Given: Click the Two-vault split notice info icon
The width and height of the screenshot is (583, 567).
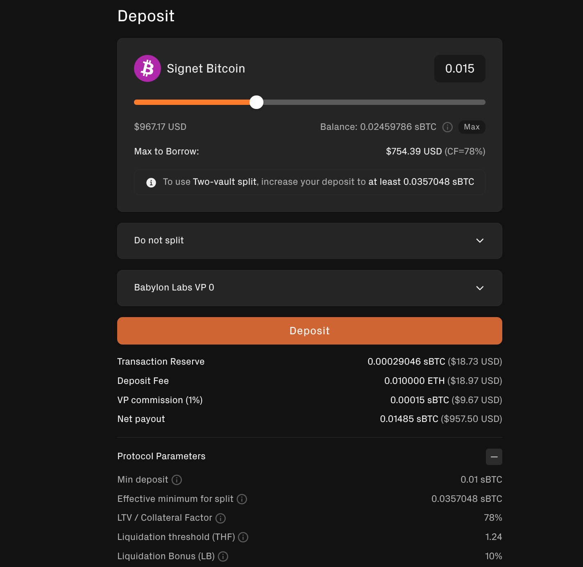Looking at the screenshot, I should coord(151,182).
